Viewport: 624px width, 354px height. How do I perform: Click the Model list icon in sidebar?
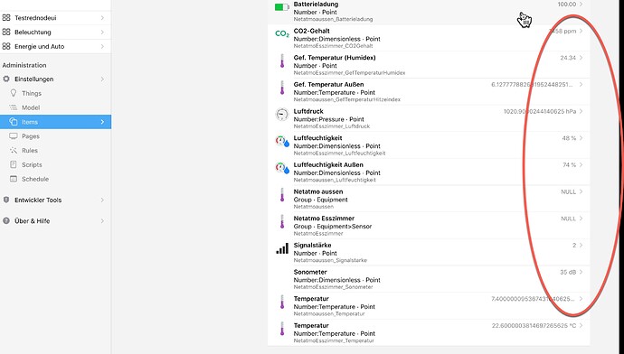click(x=14, y=107)
